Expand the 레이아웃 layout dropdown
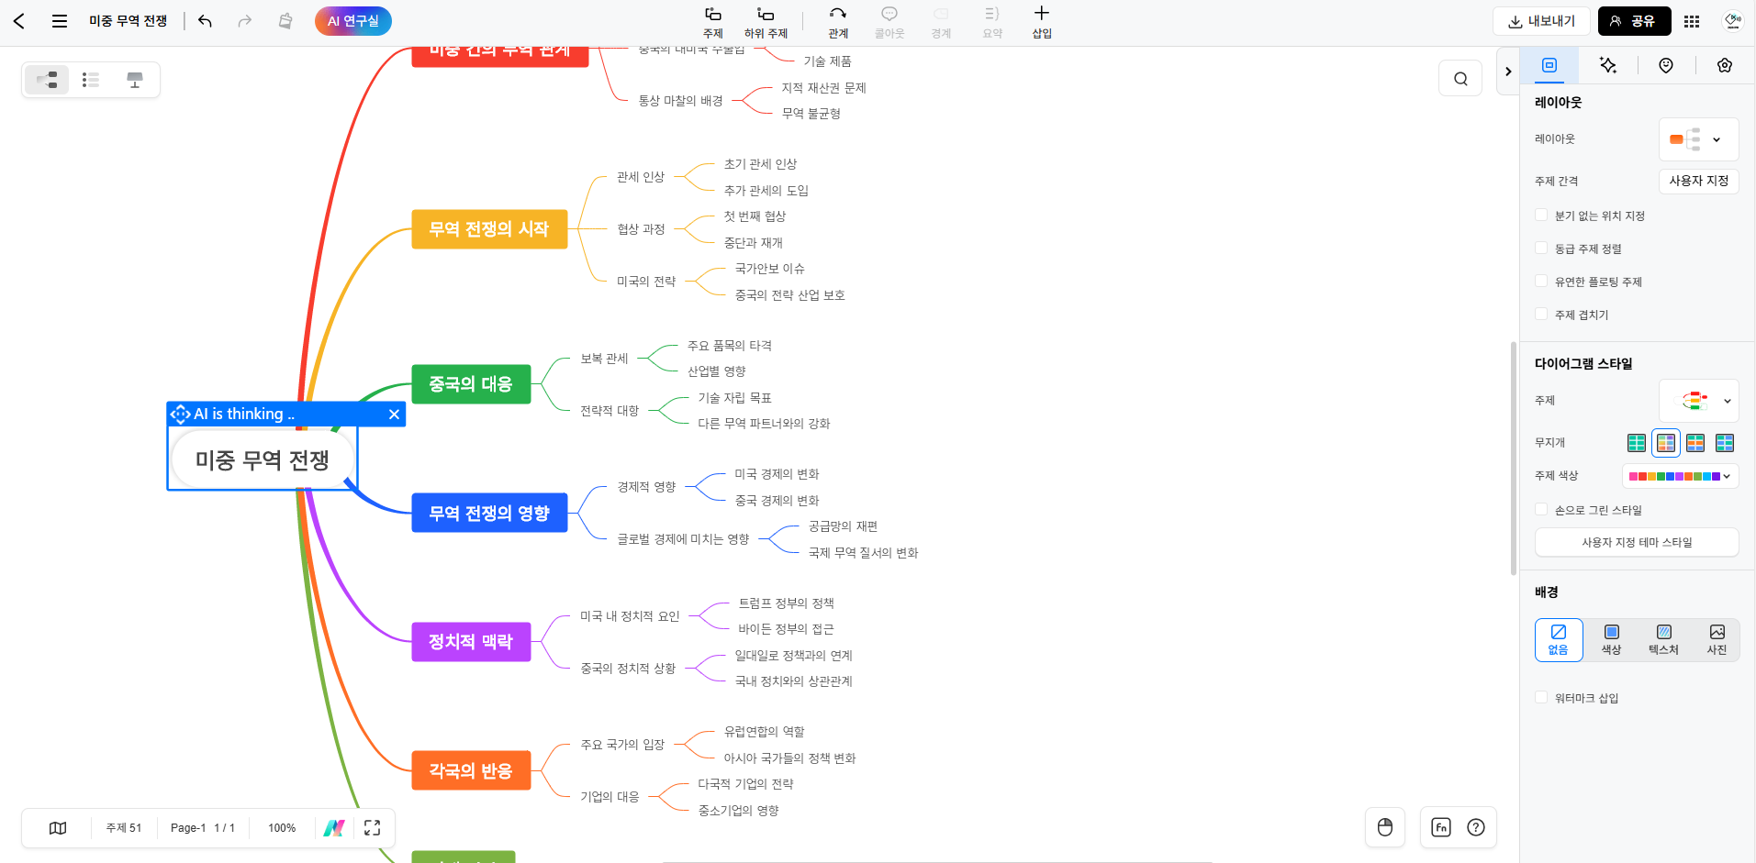Screen dimensions: 1756x863 (x=1698, y=139)
